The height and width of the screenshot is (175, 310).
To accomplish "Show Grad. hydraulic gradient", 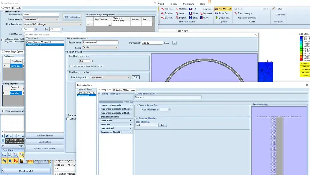I will (193, 18).
